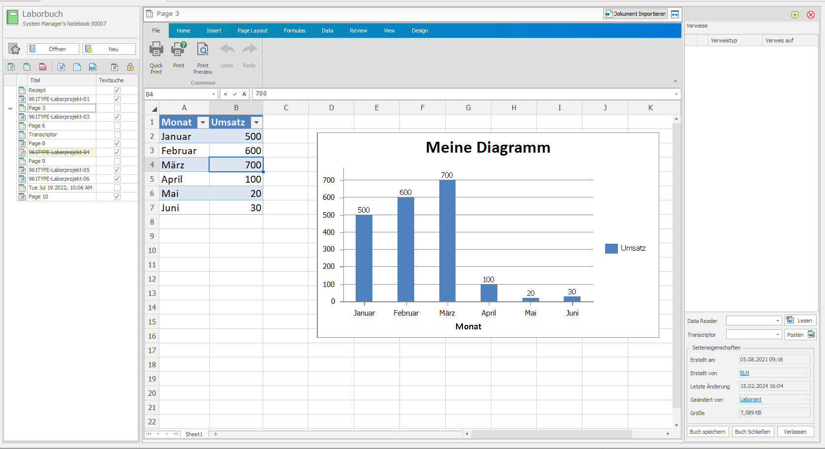Click the favorites star notebook icon
Screen dimensions: 825x449
[14, 49]
